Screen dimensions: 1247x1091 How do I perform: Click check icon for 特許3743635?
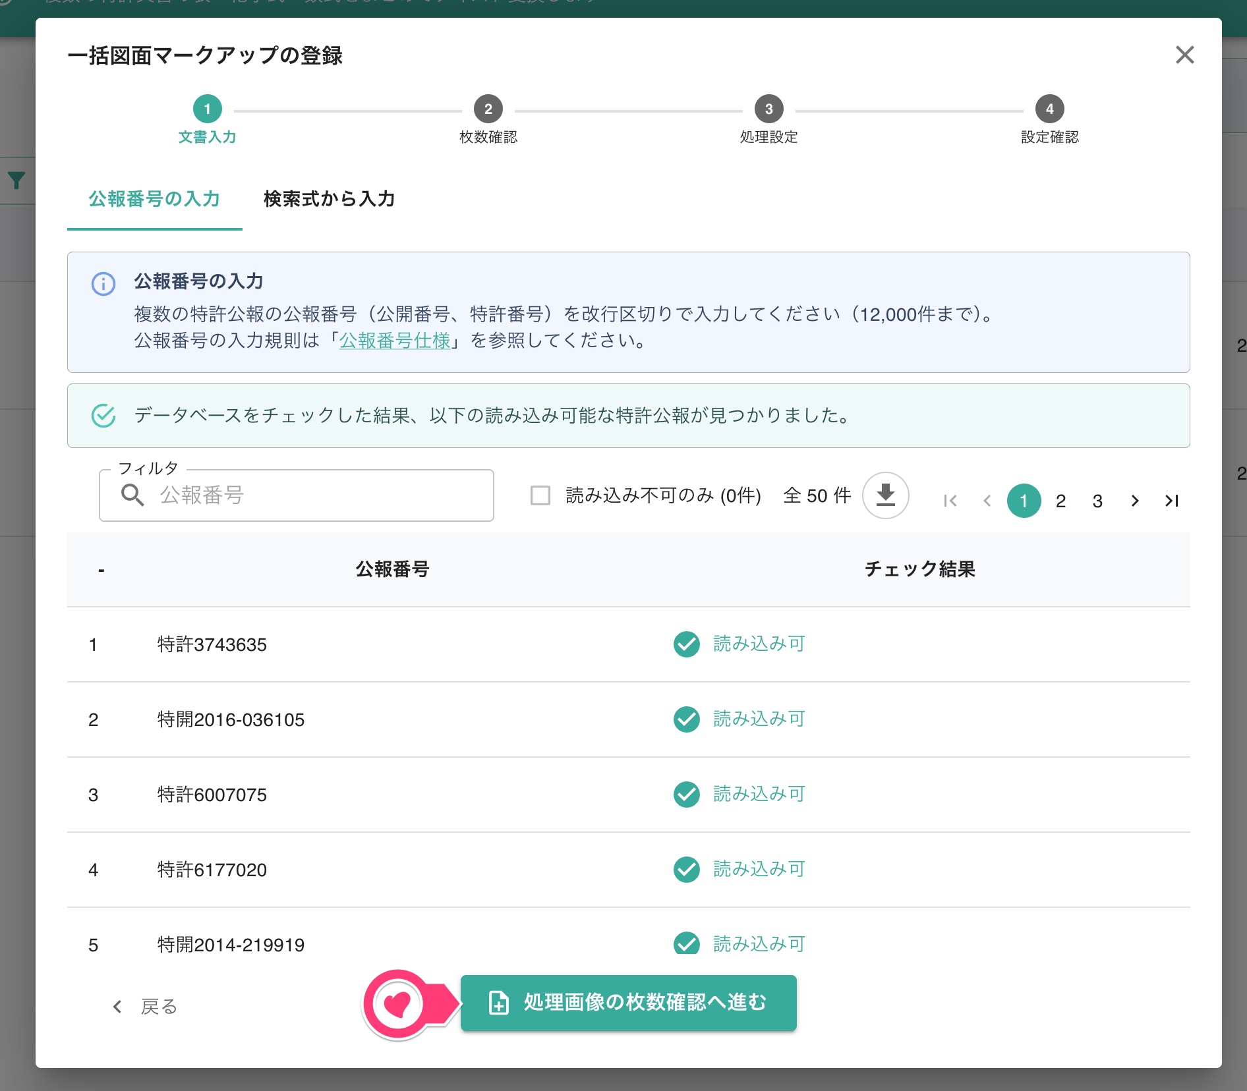pos(686,644)
